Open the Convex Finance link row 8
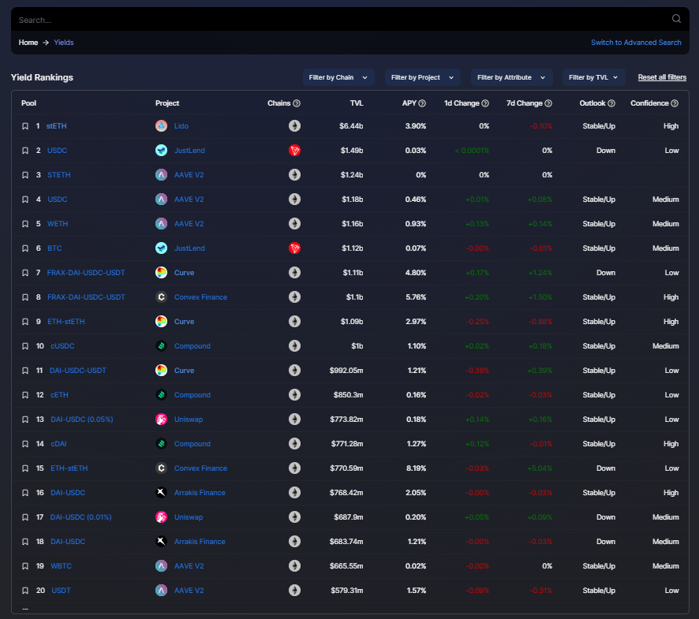Screen dimensions: 699x619 200,297
